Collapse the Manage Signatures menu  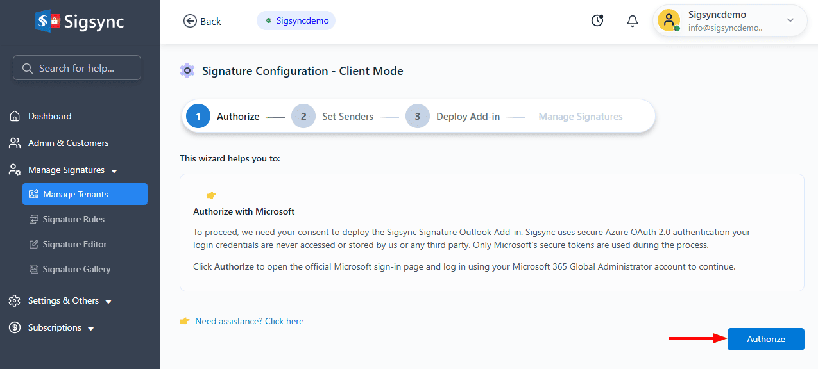[x=114, y=171]
